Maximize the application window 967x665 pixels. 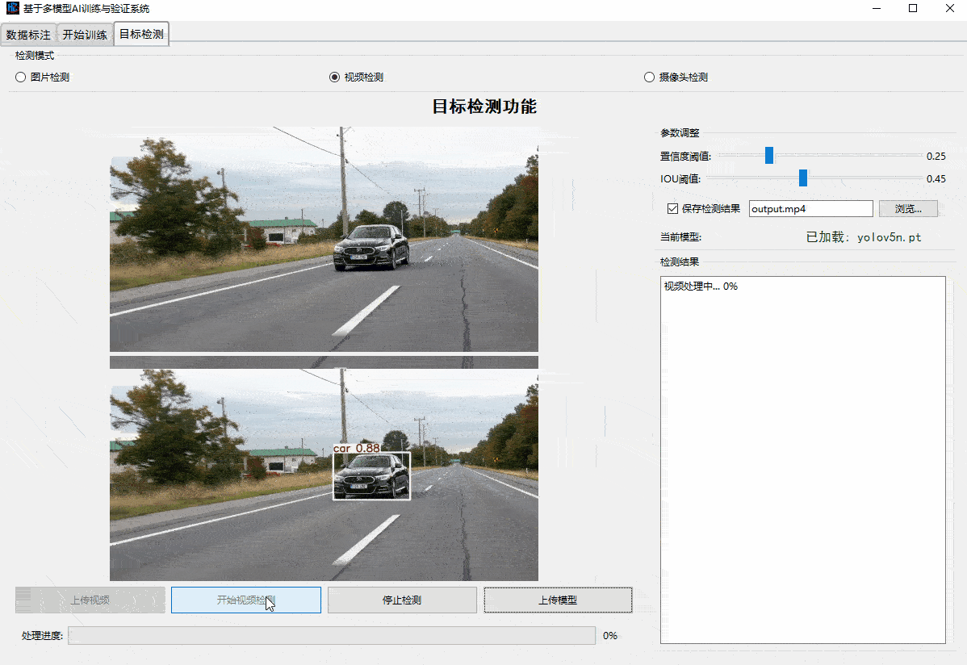click(x=913, y=9)
